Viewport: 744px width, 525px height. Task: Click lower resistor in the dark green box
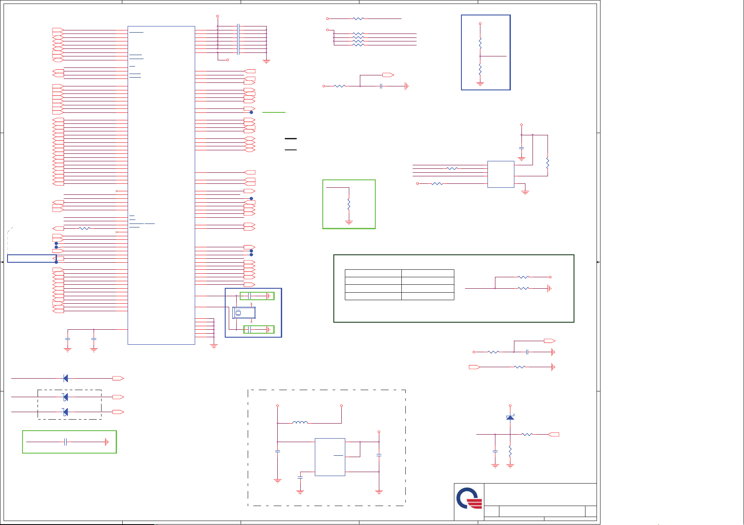coord(523,288)
